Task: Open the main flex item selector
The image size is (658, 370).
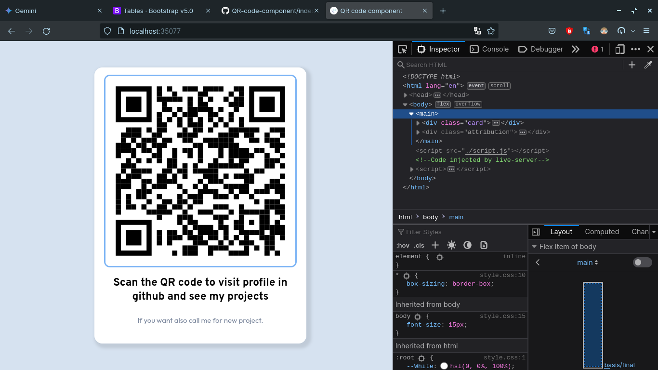Action: (x=588, y=263)
